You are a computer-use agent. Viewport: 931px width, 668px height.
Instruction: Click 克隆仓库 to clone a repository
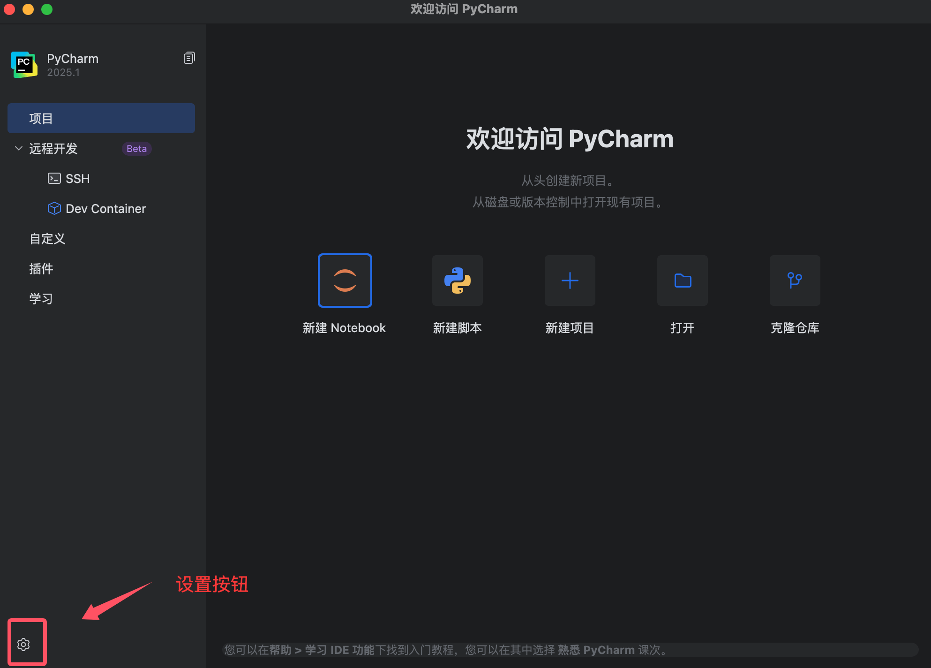795,328
